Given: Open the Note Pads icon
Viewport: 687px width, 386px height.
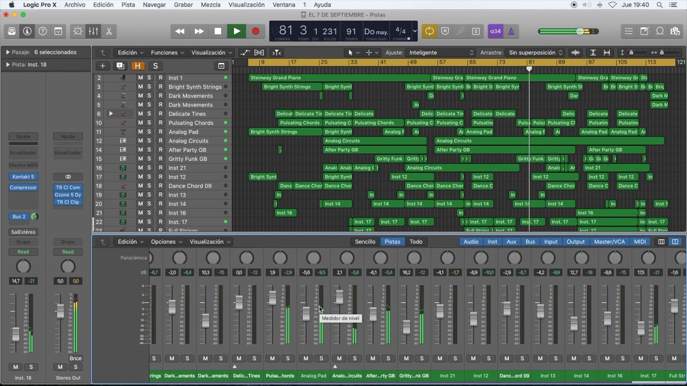Looking at the screenshot, I should point(645,31).
